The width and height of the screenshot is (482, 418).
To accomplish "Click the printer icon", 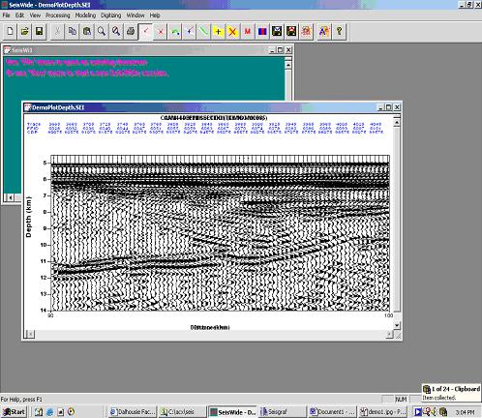I will (131, 31).
